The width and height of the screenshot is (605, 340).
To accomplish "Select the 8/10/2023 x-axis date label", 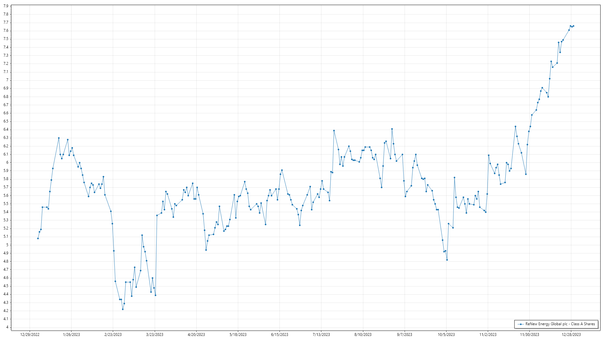I will (363, 334).
